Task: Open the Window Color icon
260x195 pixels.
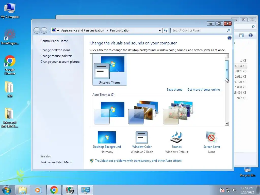Action: tap(142, 137)
